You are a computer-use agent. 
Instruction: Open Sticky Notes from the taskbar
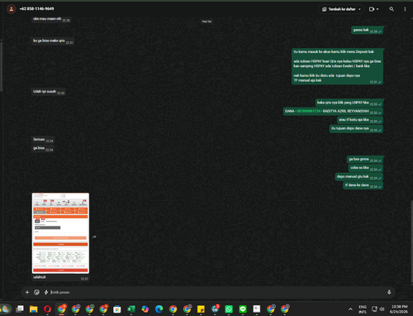[x=201, y=309]
